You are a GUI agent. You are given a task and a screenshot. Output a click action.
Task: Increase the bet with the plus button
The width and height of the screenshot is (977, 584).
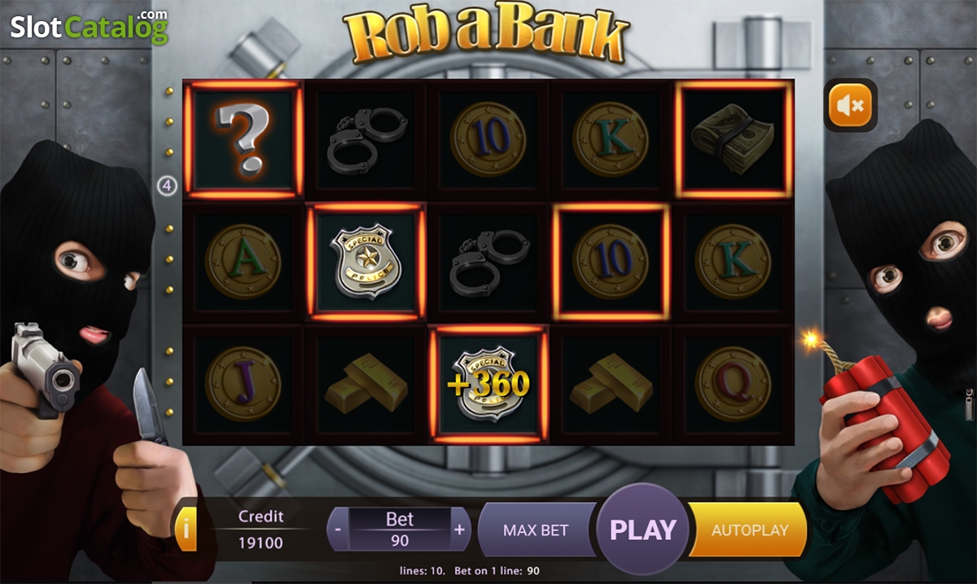(460, 530)
